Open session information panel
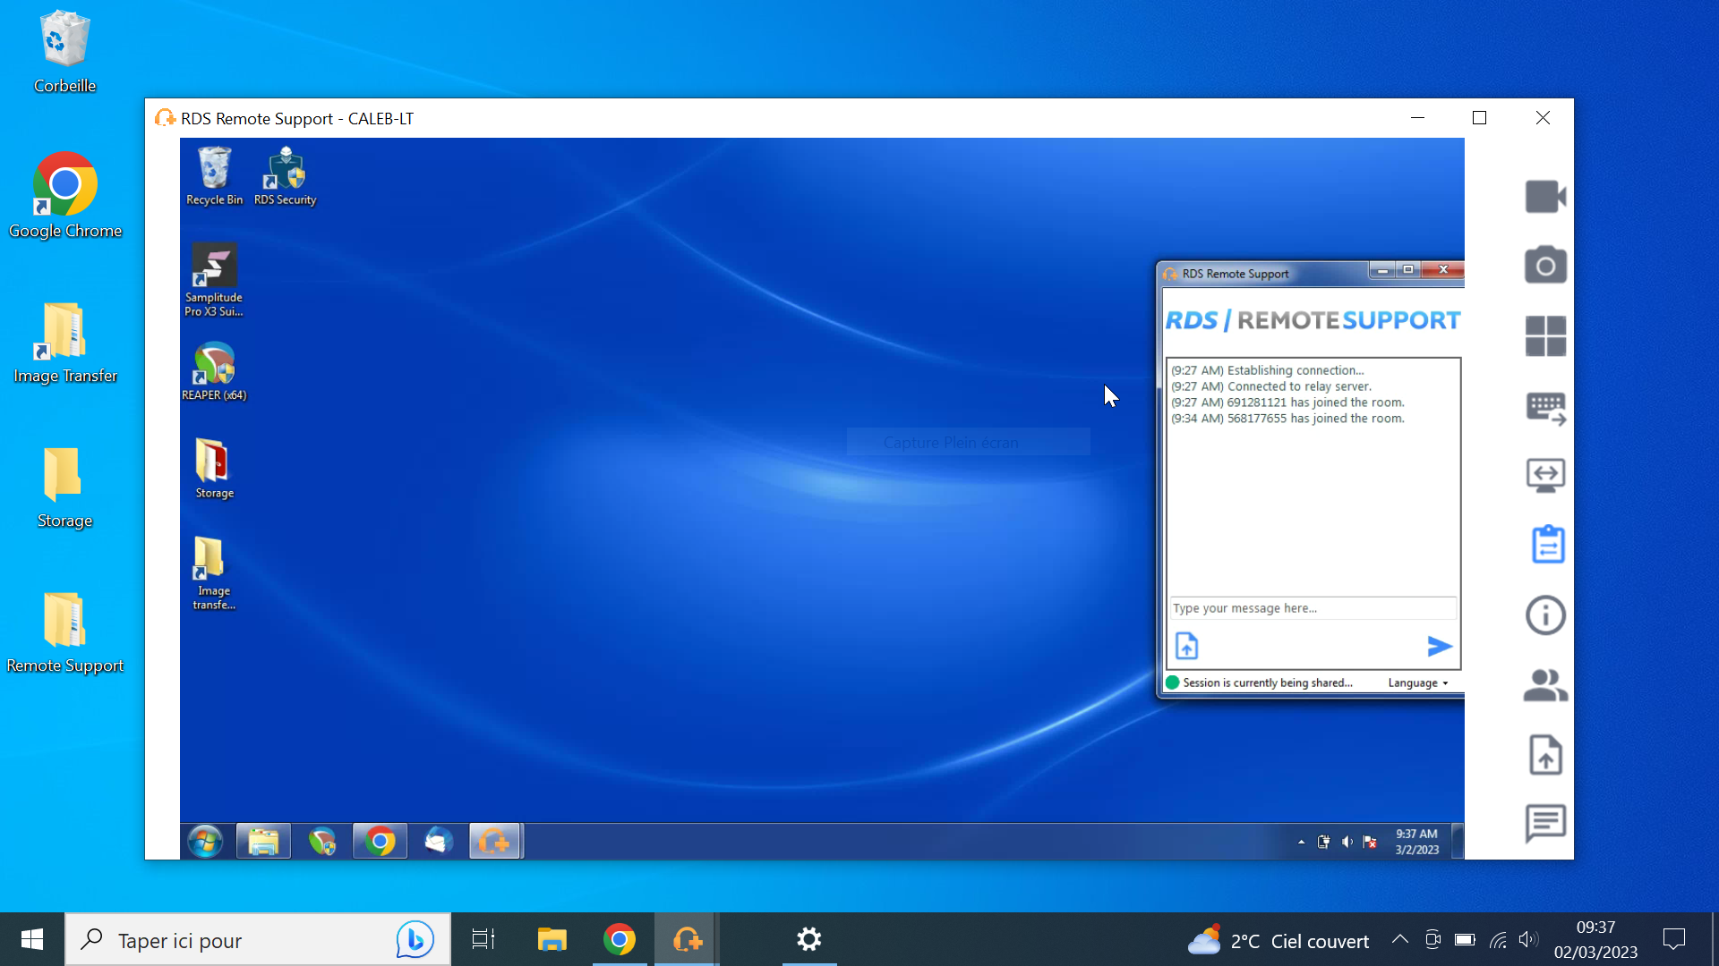The image size is (1719, 966). 1546,615
